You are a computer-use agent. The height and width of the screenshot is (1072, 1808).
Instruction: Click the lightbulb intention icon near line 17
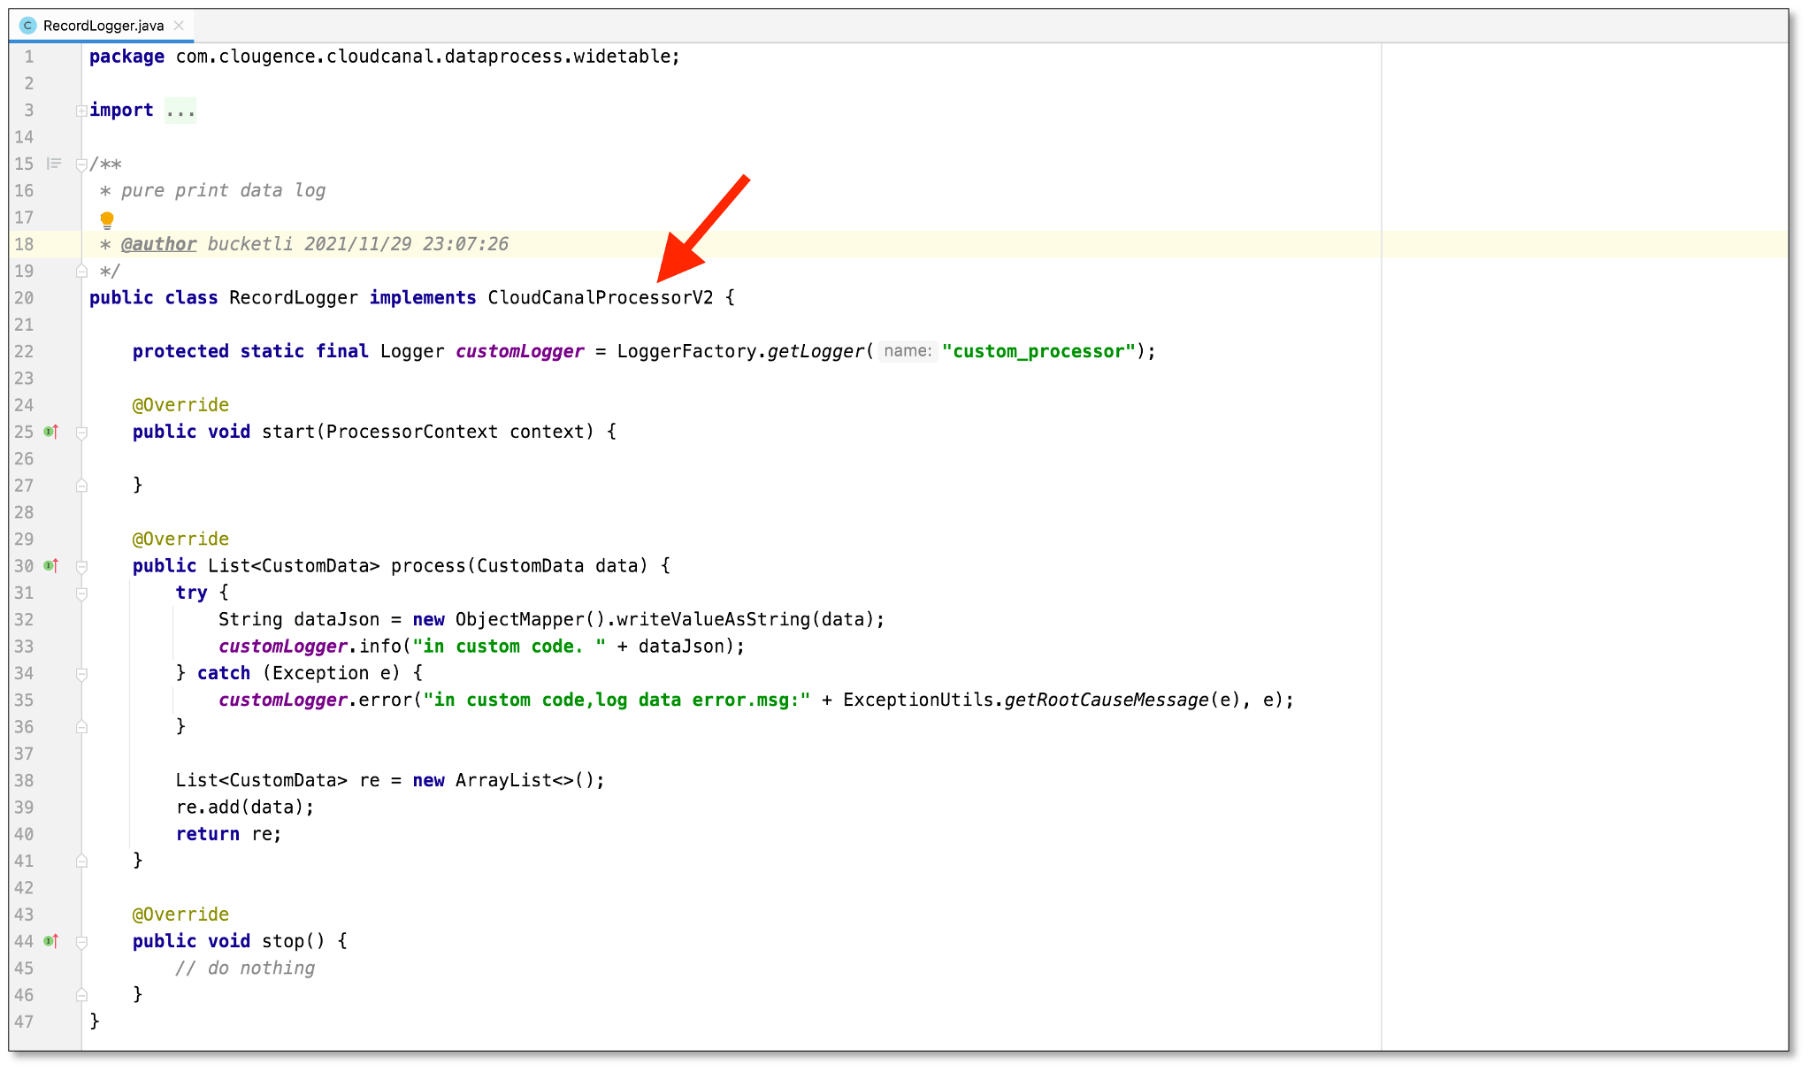click(x=107, y=218)
